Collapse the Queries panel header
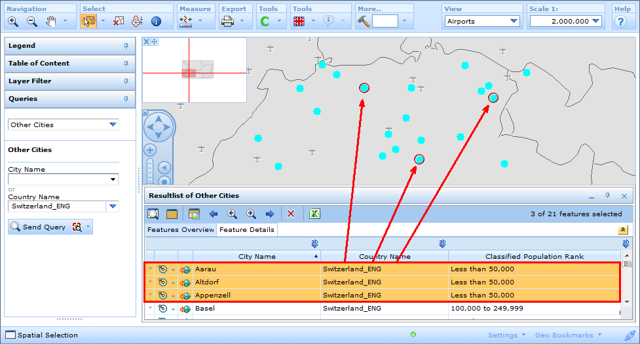640x344 pixels. pyautogui.click(x=69, y=99)
